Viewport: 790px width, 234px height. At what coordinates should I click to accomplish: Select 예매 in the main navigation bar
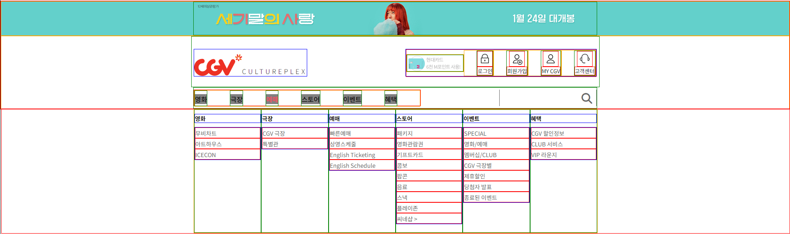[272, 99]
